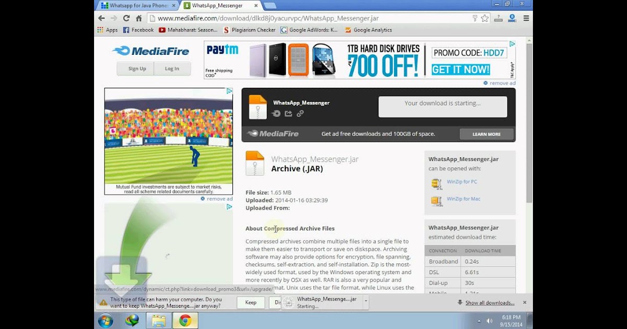The width and height of the screenshot is (627, 329).
Task: Click remove ad below the top banner
Action: (x=499, y=83)
